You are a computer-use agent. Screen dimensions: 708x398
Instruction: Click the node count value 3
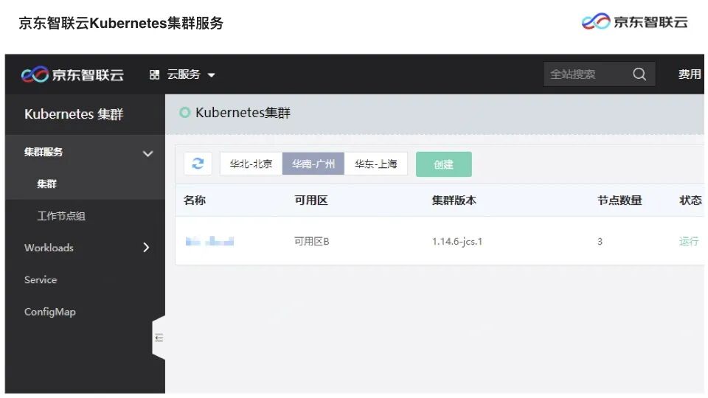coord(600,242)
